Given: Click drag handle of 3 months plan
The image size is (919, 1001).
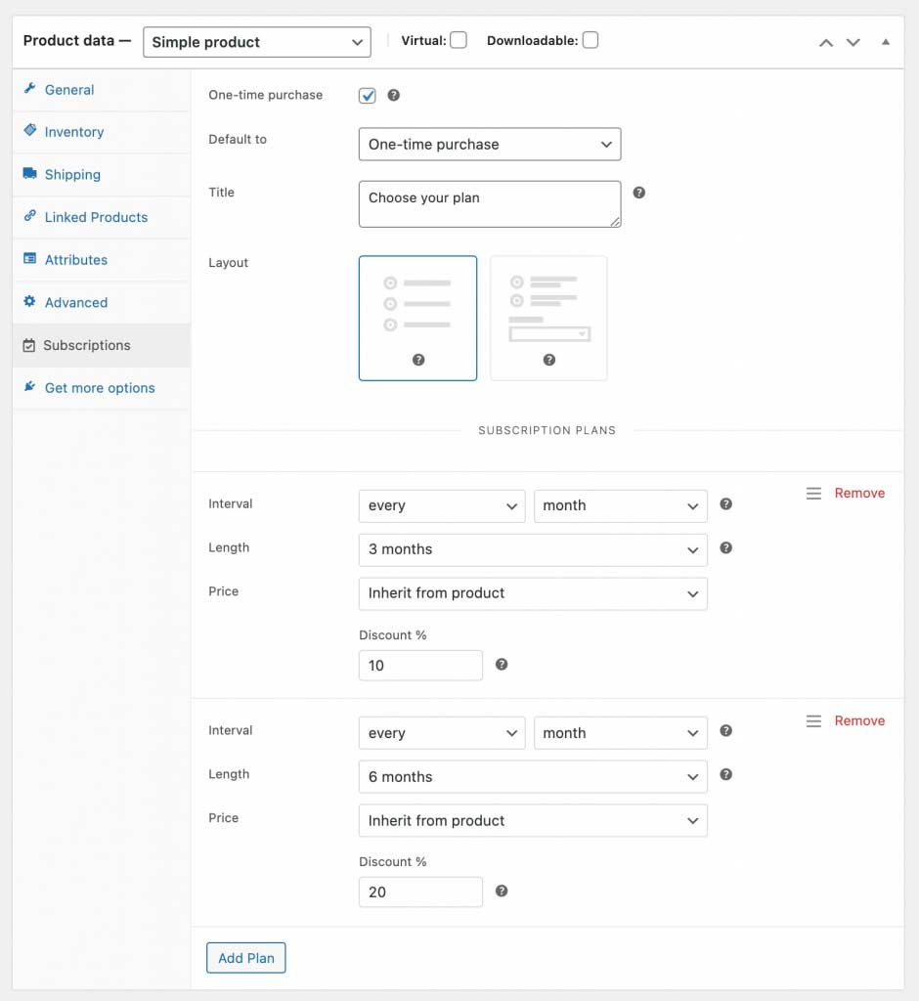Looking at the screenshot, I should tap(813, 494).
